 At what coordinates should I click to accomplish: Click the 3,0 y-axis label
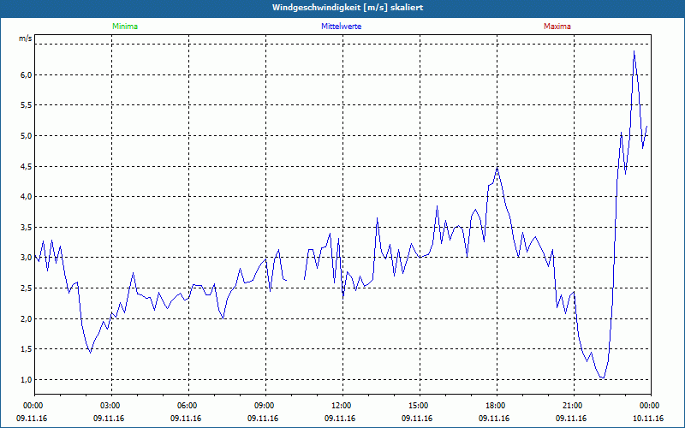coord(27,258)
